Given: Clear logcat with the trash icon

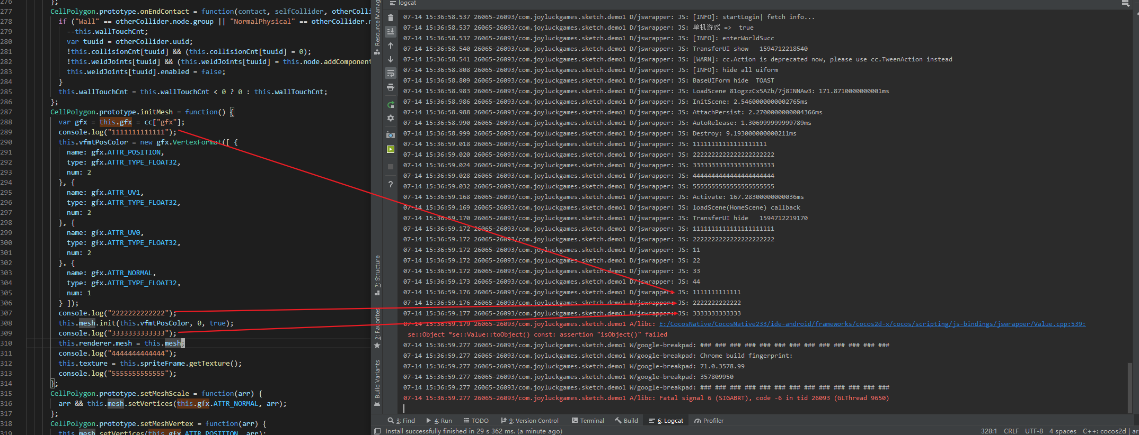Looking at the screenshot, I should (391, 18).
